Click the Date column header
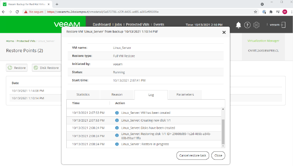The width and height of the screenshot is (293, 166). [x=15, y=83]
